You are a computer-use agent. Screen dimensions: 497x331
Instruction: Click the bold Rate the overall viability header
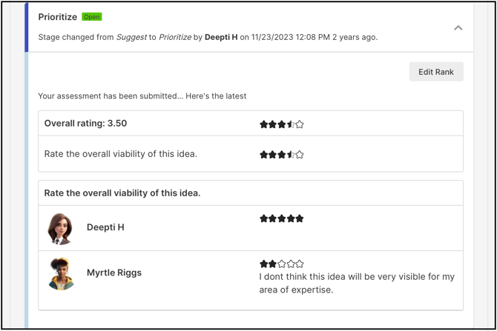click(x=122, y=193)
